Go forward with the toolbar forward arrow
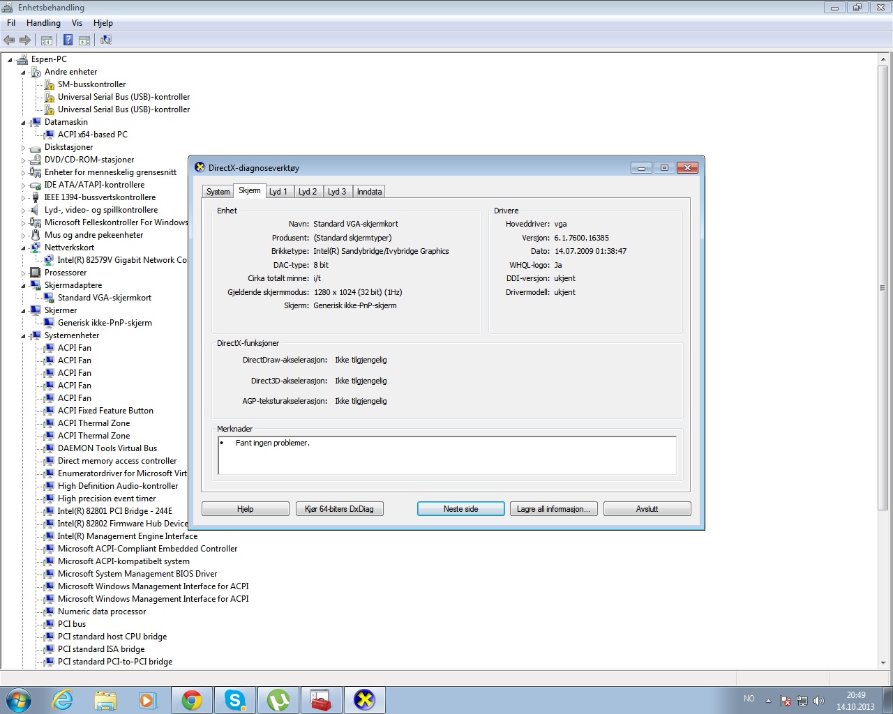This screenshot has width=893, height=714. coord(25,40)
